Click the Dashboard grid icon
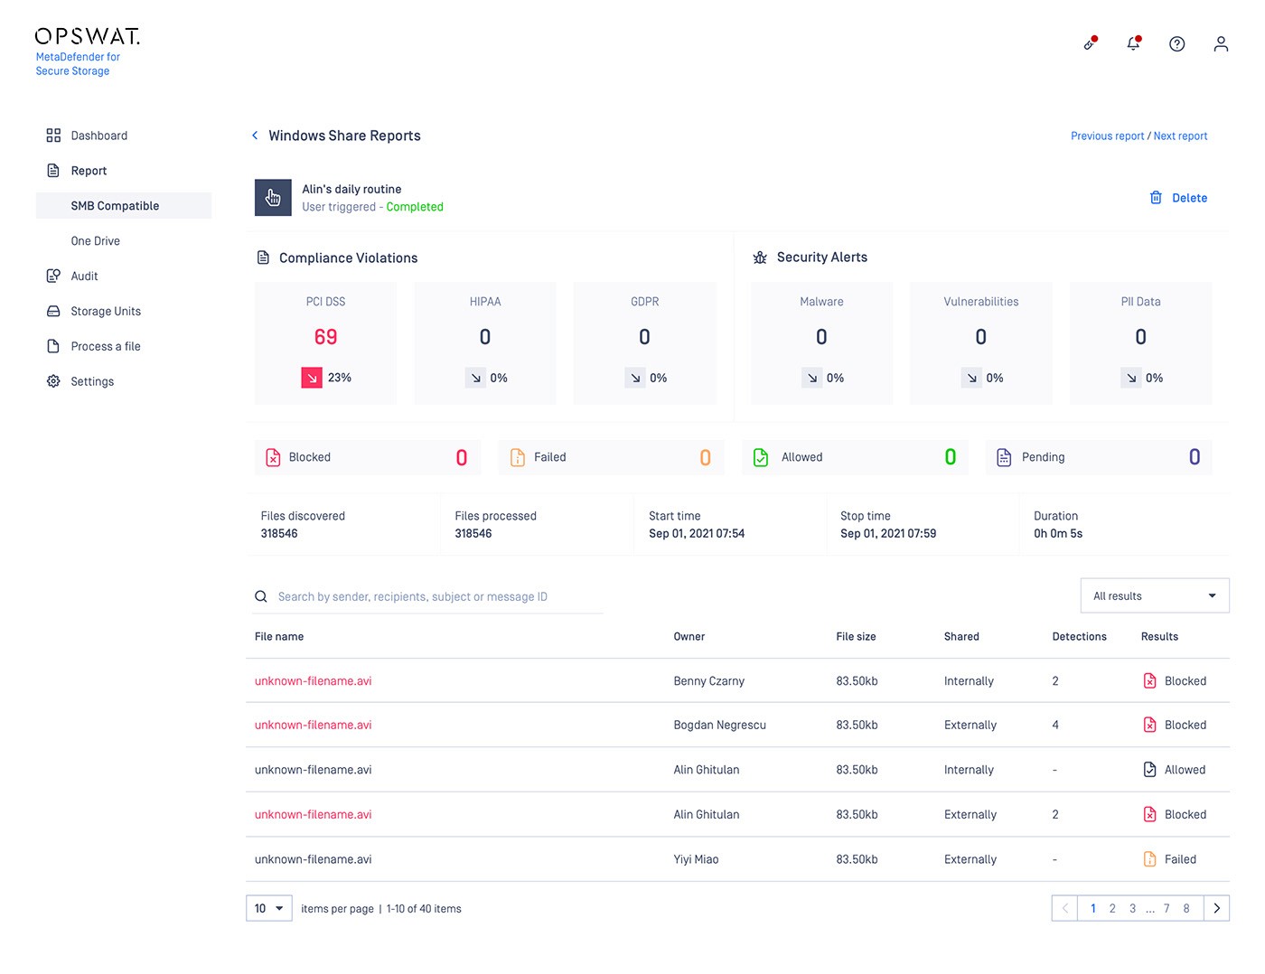This screenshot has width=1265, height=974. pyautogui.click(x=53, y=136)
